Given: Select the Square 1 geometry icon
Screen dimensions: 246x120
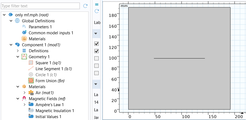Looking at the screenshot, I should pyautogui.click(x=31, y=63).
